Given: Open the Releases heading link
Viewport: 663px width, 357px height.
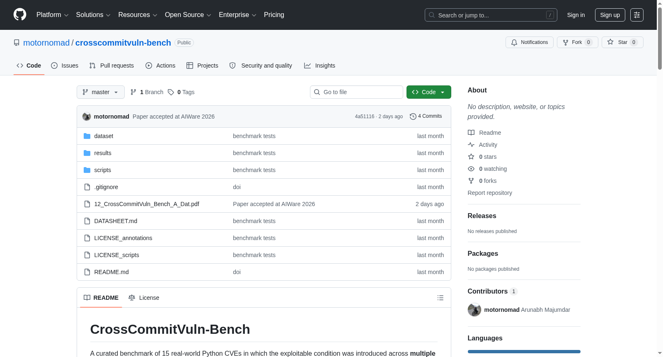Looking at the screenshot, I should [482, 216].
